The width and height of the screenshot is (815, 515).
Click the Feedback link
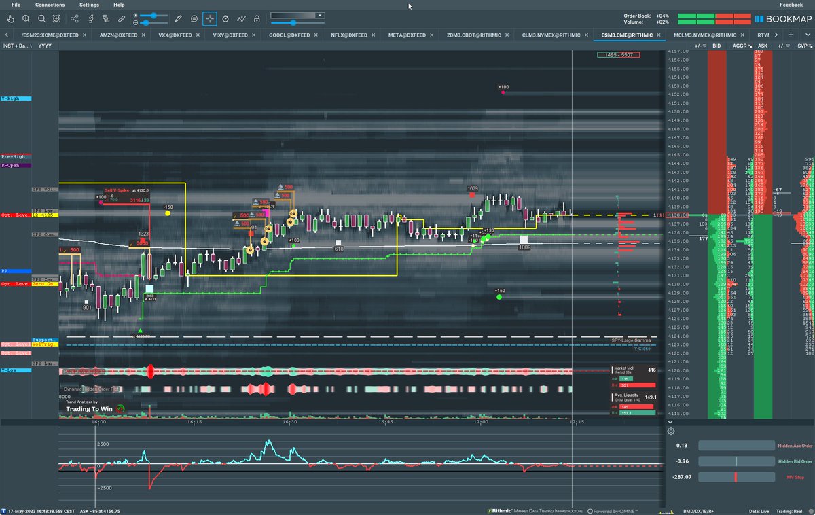pyautogui.click(x=791, y=5)
